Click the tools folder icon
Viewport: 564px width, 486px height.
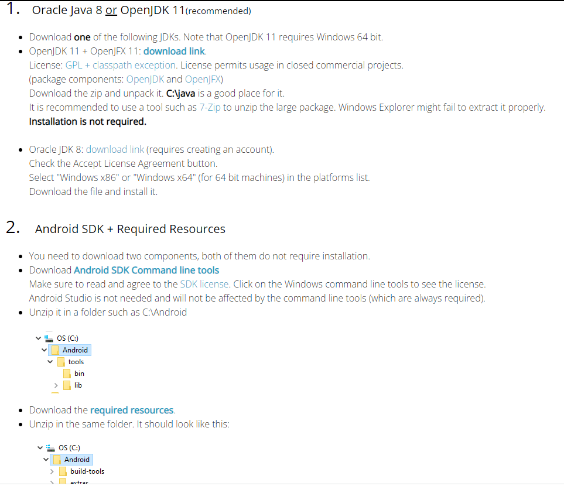[61, 362]
